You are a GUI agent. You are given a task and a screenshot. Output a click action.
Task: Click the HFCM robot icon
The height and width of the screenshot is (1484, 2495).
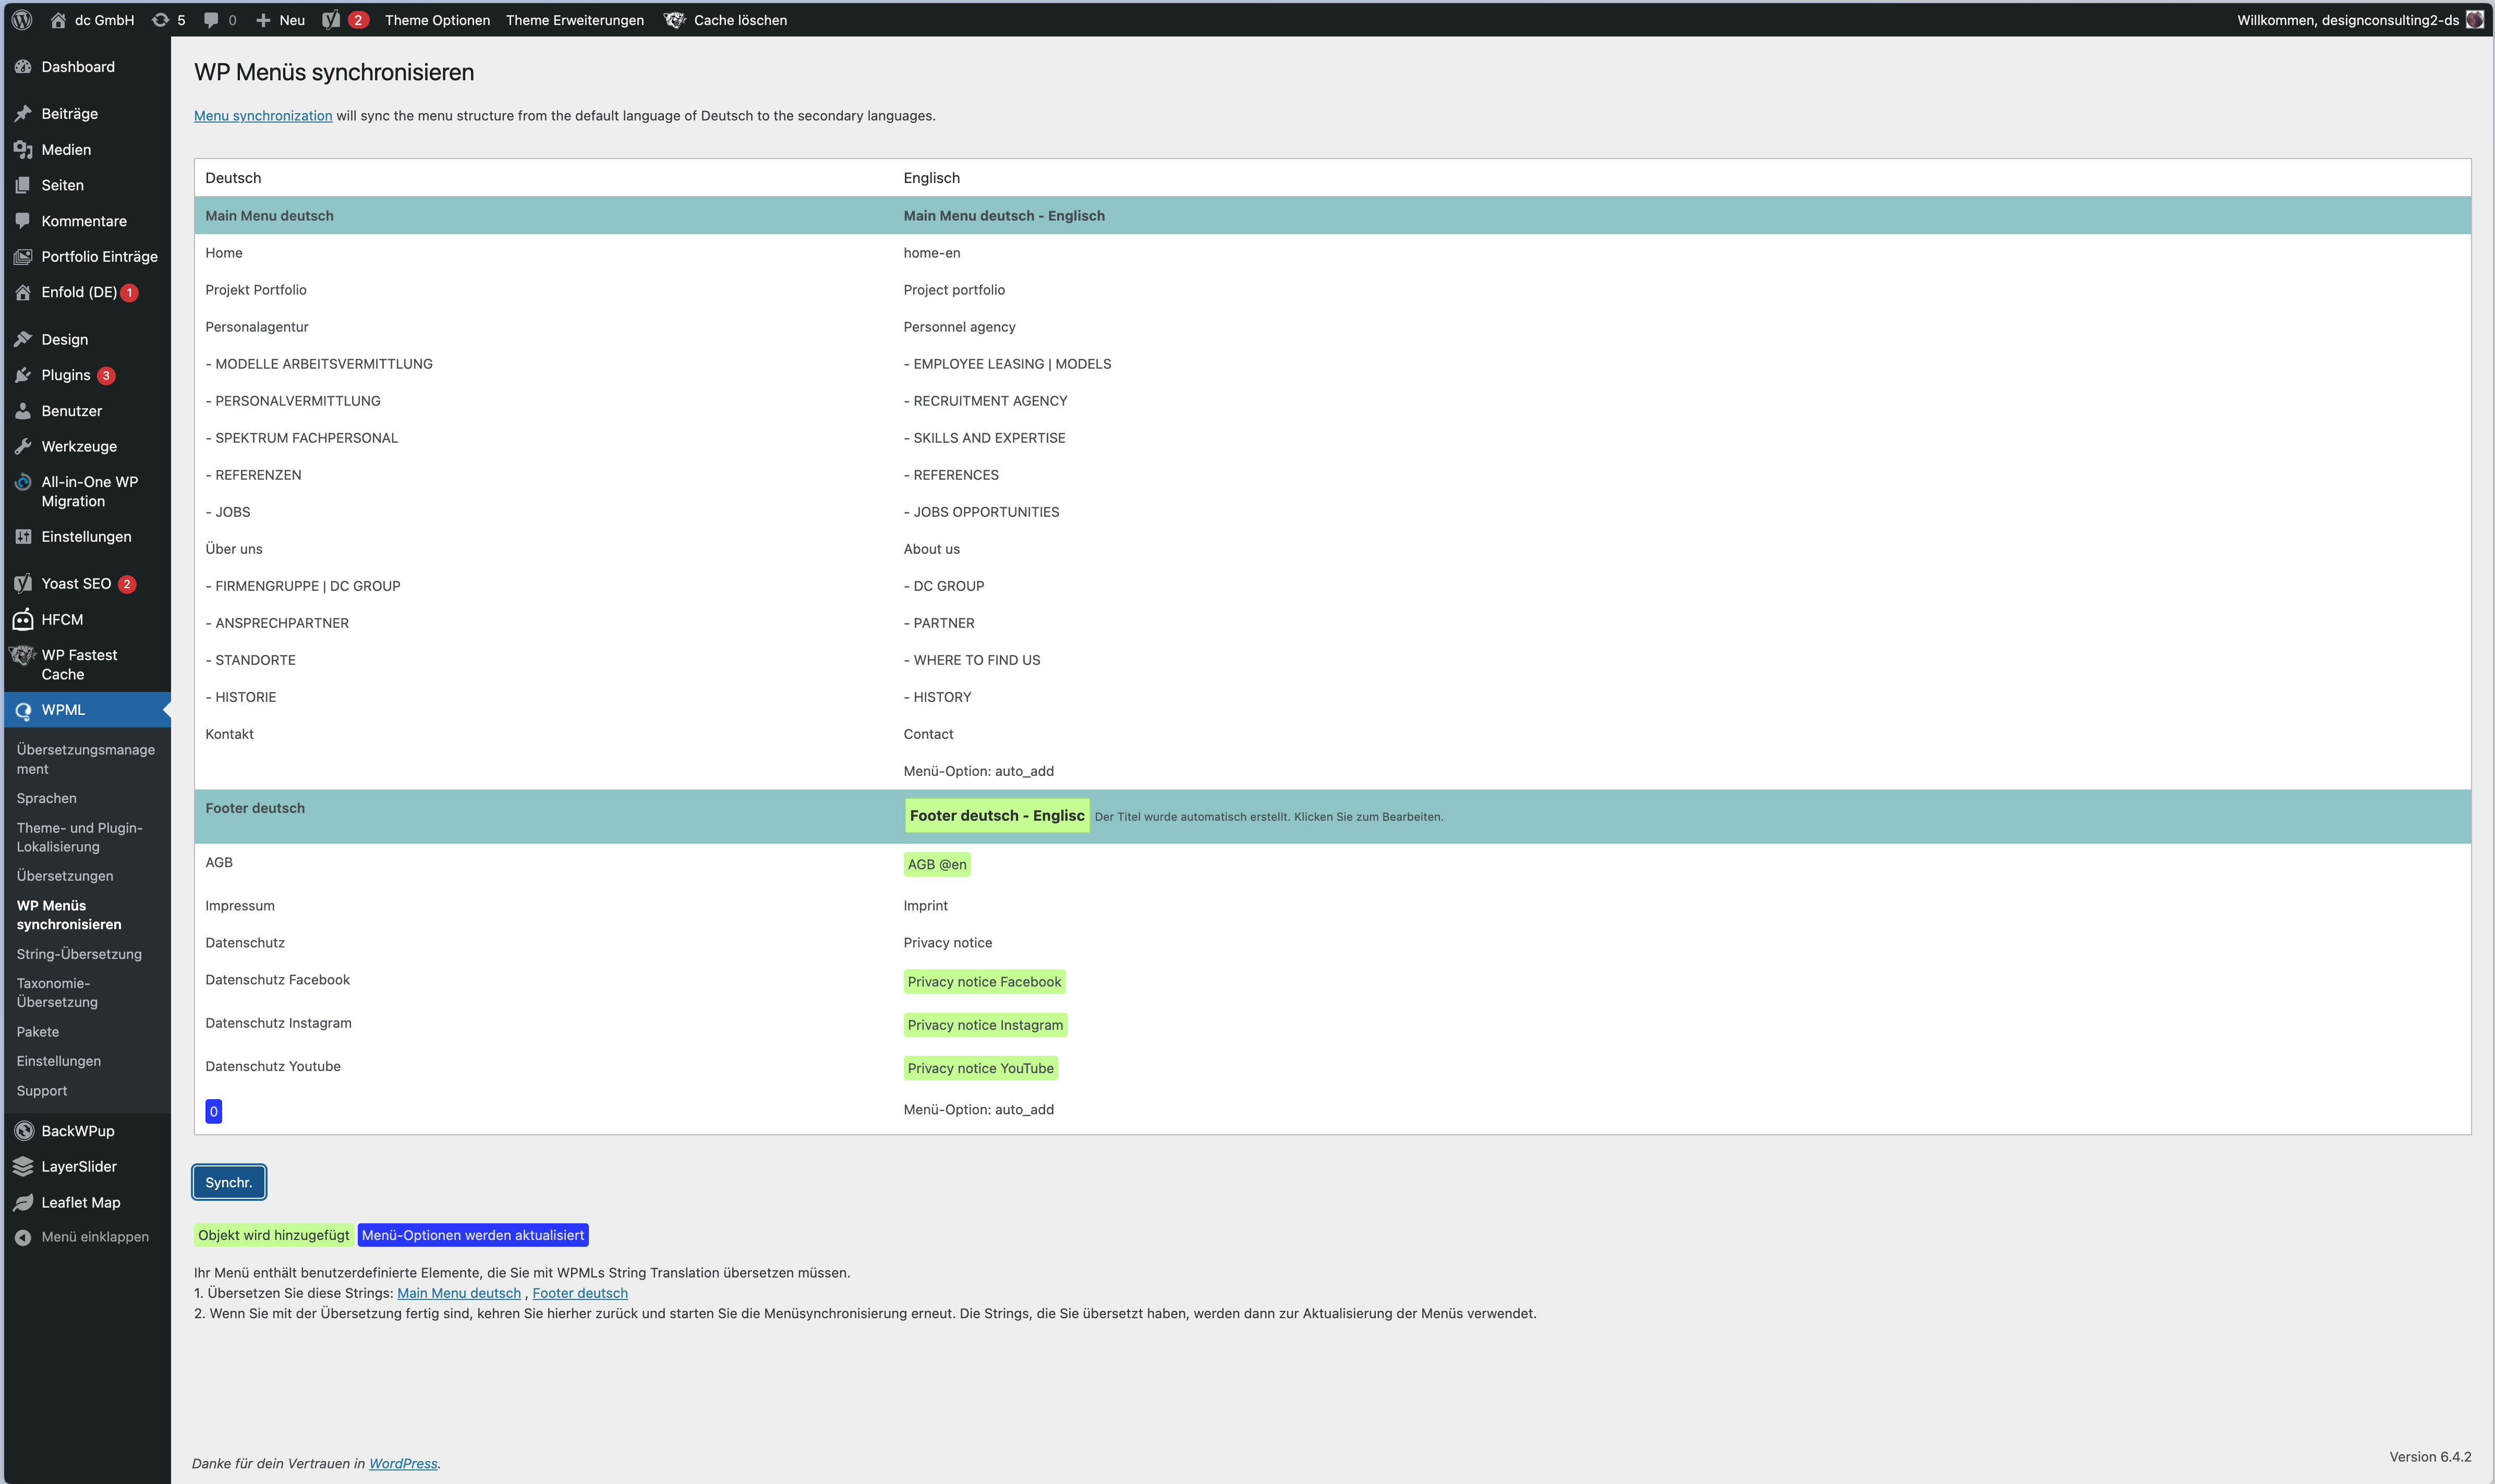tap(23, 620)
